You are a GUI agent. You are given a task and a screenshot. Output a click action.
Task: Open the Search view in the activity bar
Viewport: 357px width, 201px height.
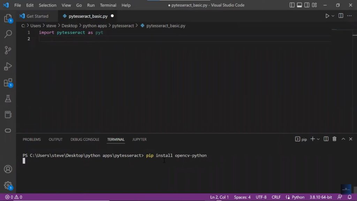coord(8,34)
